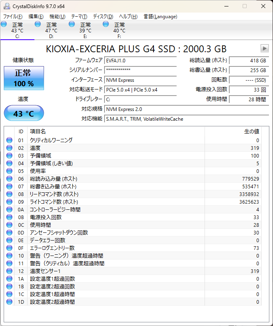Click the status icon for クリティカルワーニング
This screenshot has width=273, height=326.
click(x=9, y=140)
